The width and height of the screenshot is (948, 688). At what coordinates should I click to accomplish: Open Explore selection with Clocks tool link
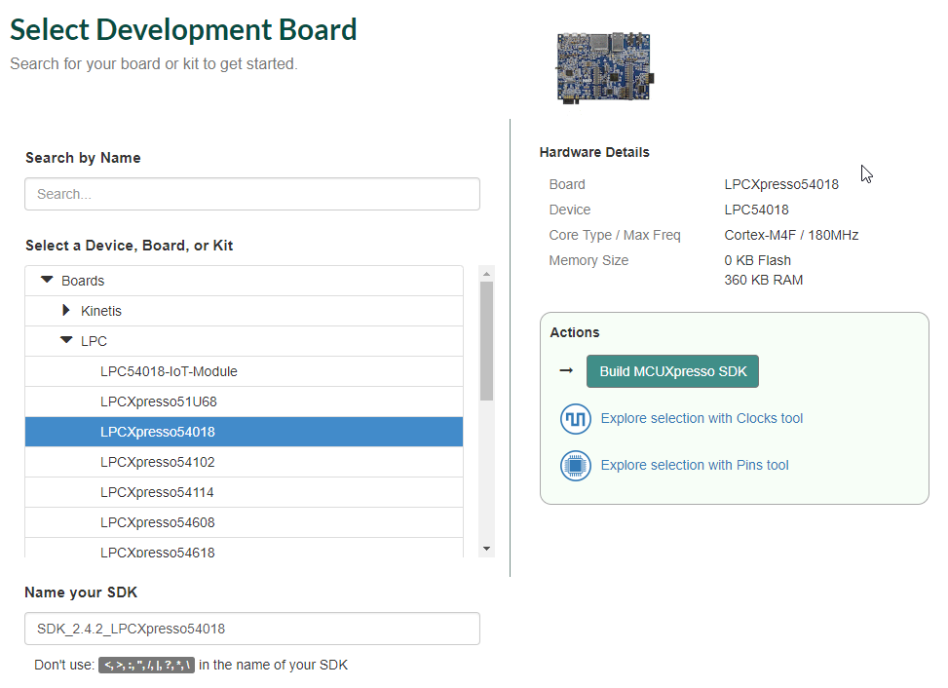click(702, 419)
